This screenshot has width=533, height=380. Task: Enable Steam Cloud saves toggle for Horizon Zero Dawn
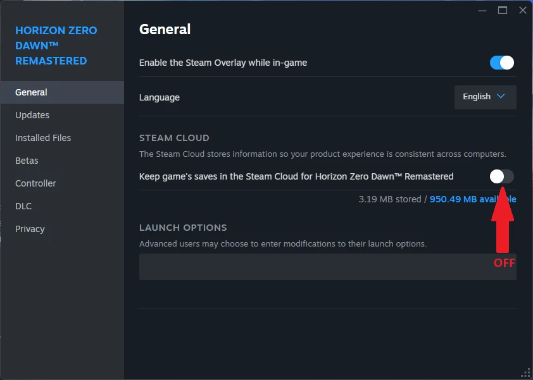pyautogui.click(x=502, y=176)
